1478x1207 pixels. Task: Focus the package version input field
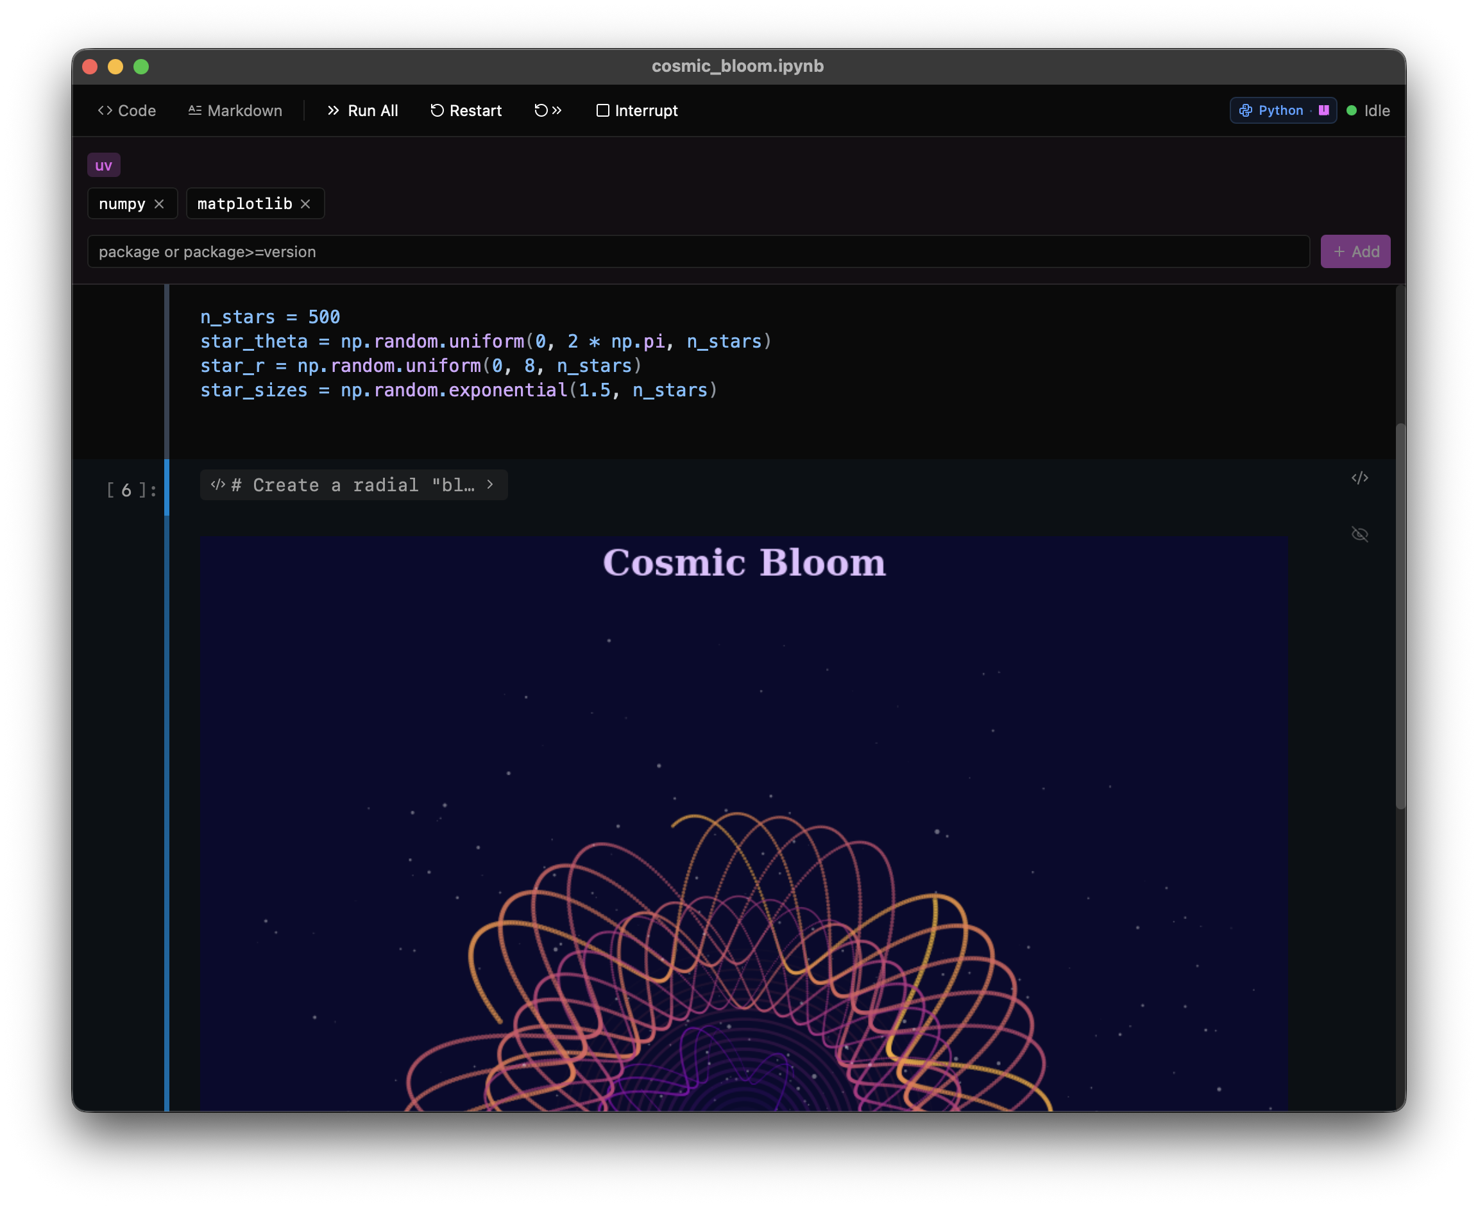(x=697, y=251)
